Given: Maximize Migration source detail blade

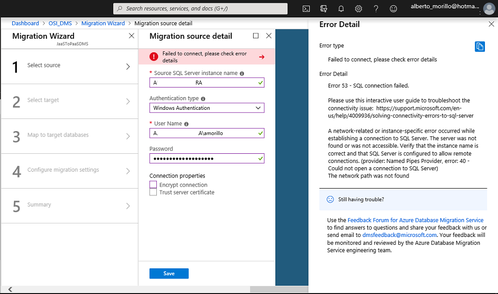Looking at the screenshot, I should (256, 36).
